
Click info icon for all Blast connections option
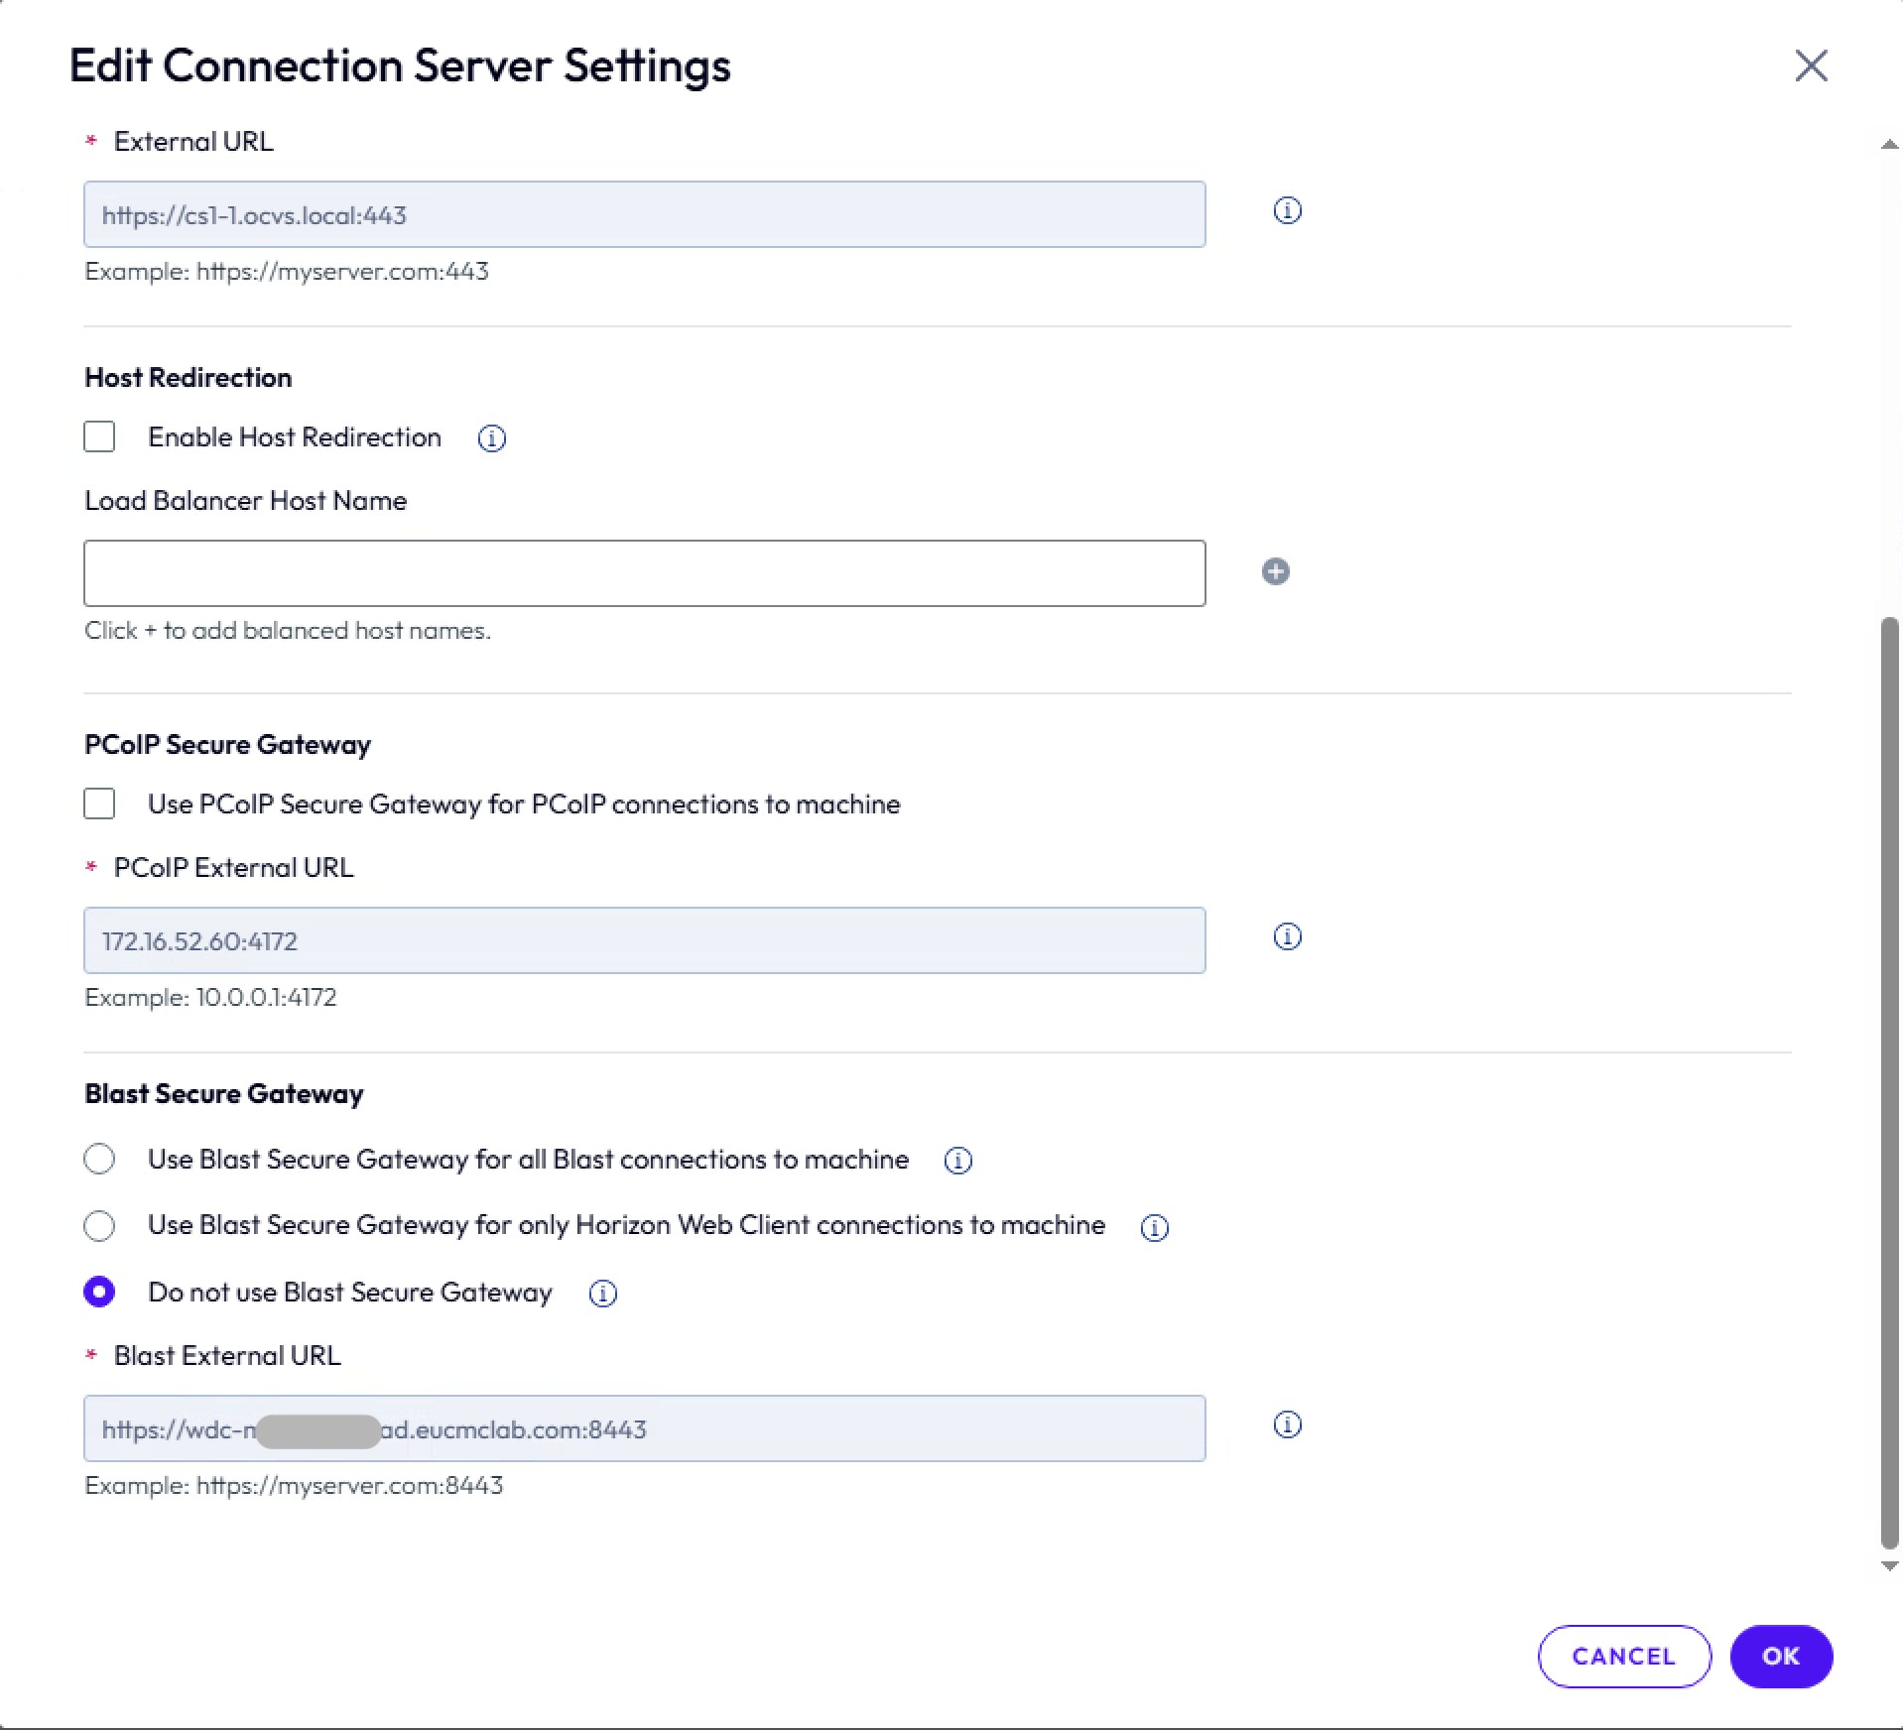click(x=957, y=1161)
